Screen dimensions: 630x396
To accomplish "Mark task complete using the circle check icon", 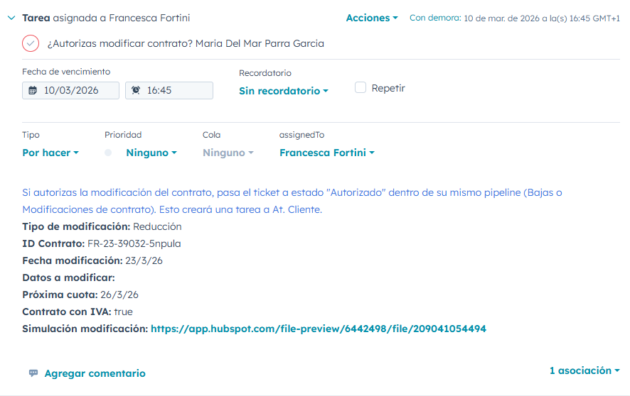I will coord(31,43).
